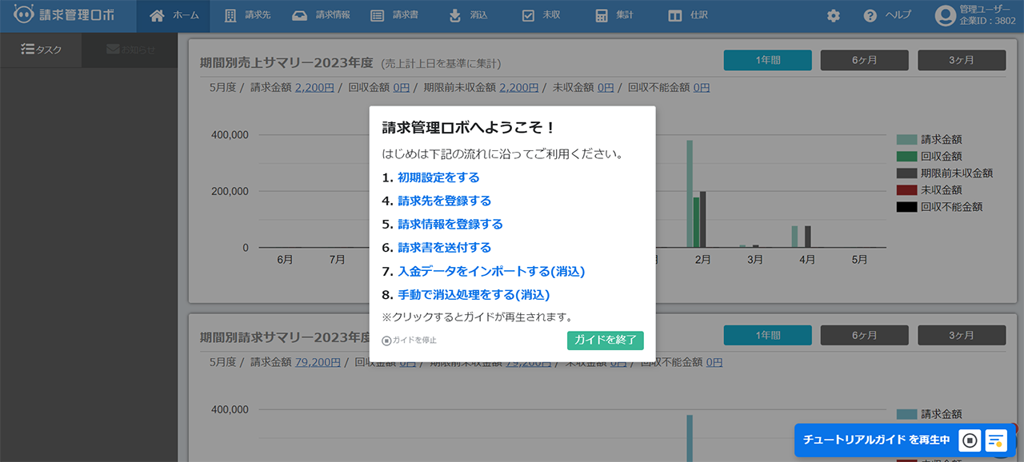Select 1年間 for the 売上サマリー chart

pyautogui.click(x=768, y=60)
